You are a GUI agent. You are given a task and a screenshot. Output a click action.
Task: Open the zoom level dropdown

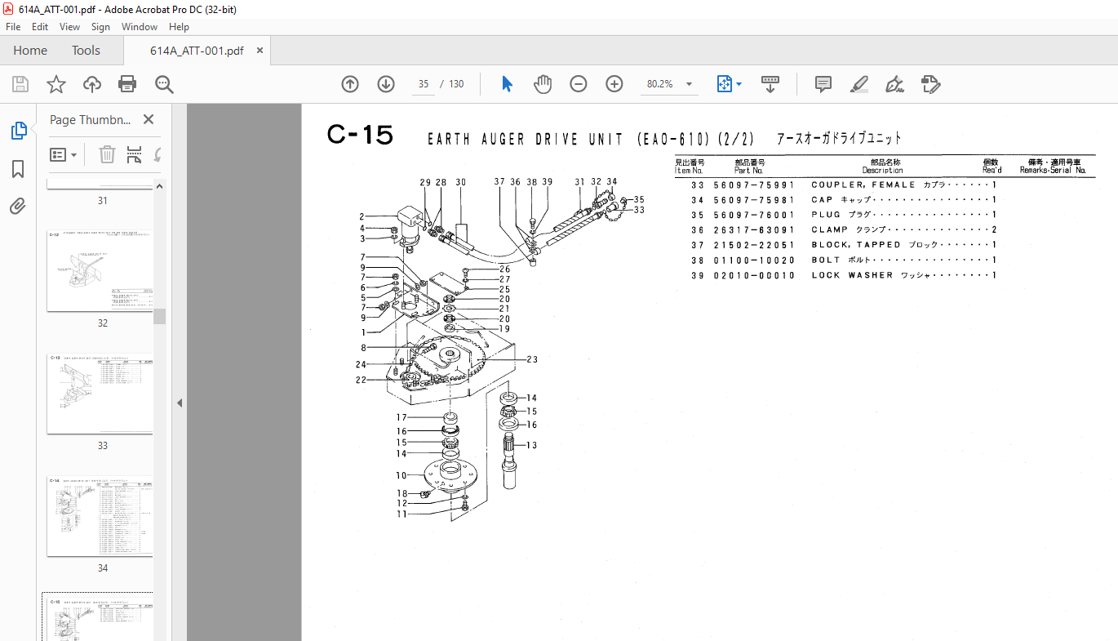[690, 84]
